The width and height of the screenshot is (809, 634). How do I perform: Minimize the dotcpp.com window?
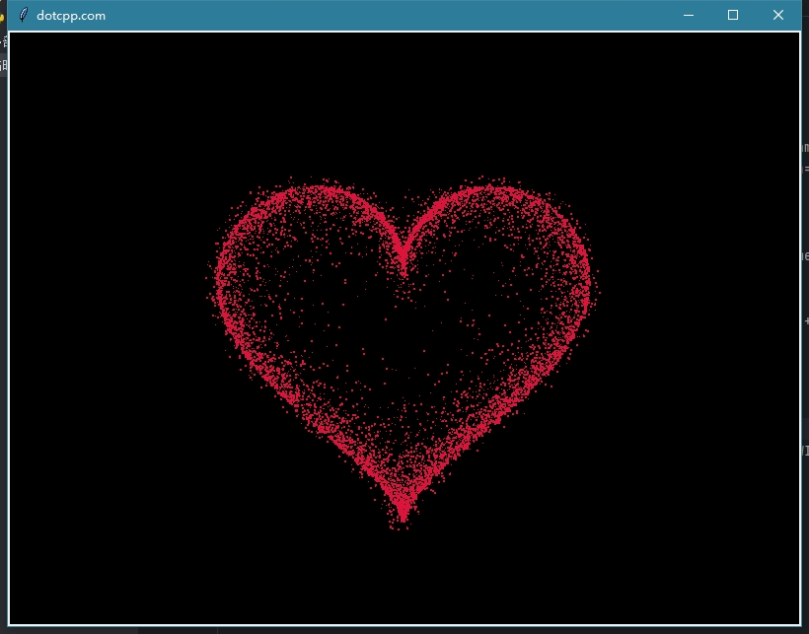tap(688, 15)
